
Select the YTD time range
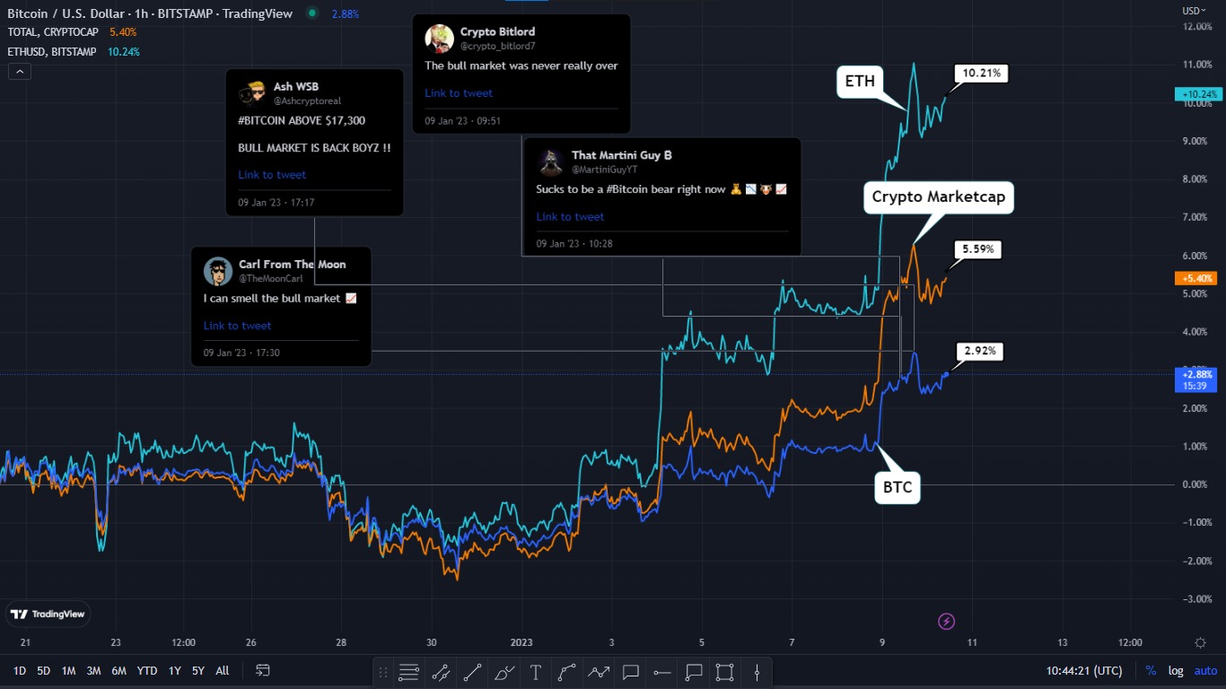(x=147, y=670)
